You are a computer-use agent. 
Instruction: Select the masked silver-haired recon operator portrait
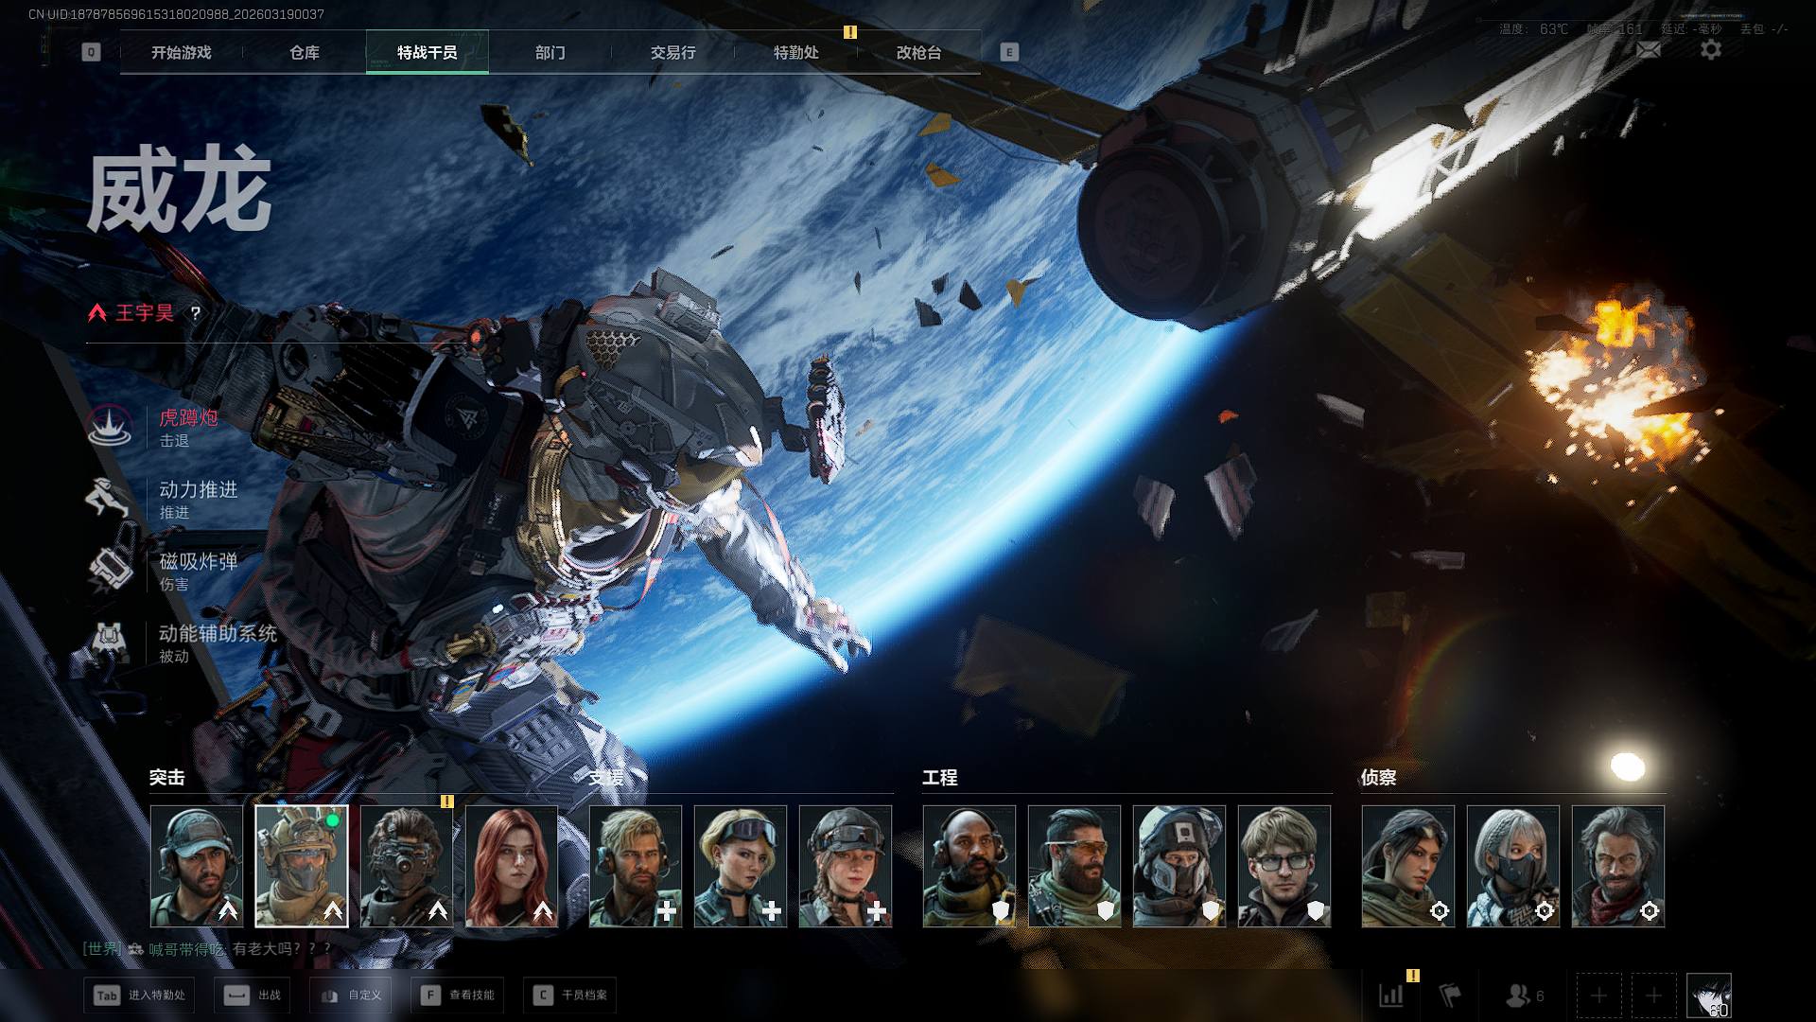click(x=1512, y=866)
